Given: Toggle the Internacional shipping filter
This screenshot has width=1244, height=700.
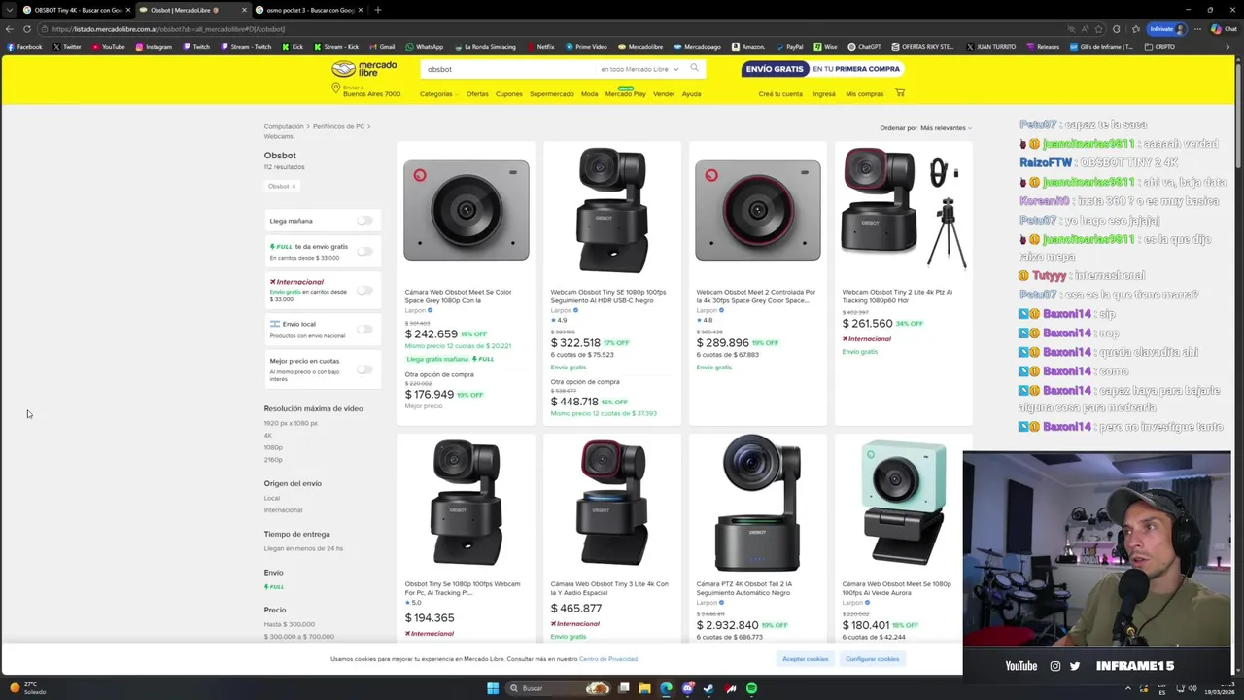Looking at the screenshot, I should point(363,290).
